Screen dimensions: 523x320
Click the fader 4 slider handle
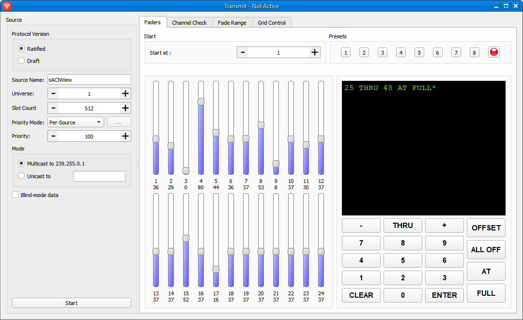click(201, 102)
